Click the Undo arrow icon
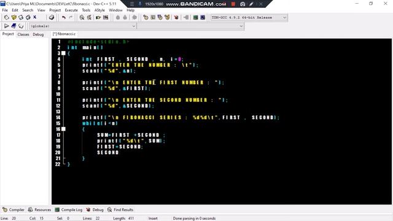This screenshot has width=393, height=221. [x=64, y=17]
